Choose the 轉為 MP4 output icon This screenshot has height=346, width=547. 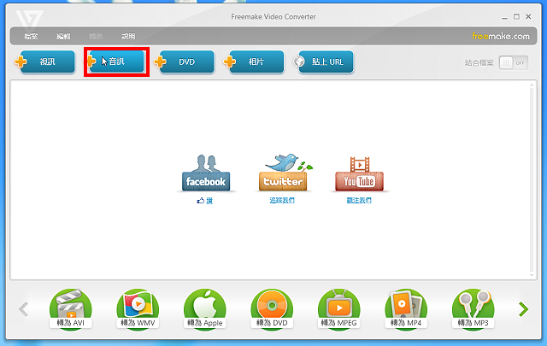tap(406, 308)
